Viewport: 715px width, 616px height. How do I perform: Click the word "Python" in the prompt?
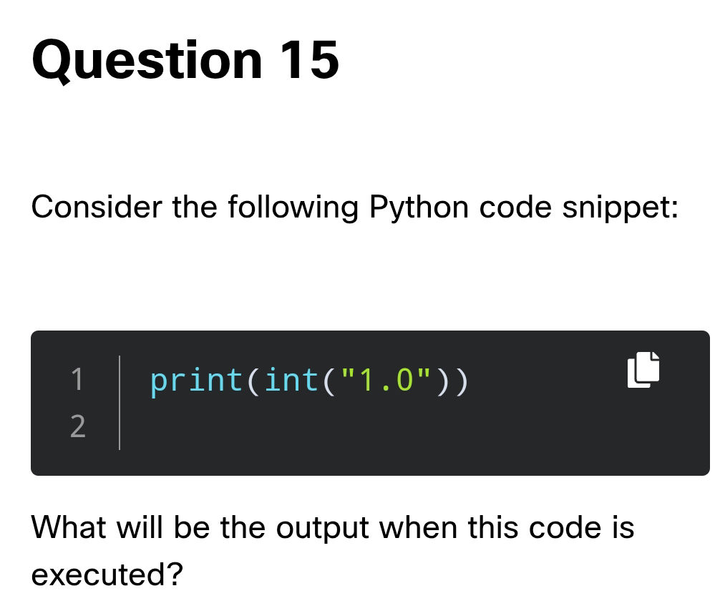click(x=419, y=208)
